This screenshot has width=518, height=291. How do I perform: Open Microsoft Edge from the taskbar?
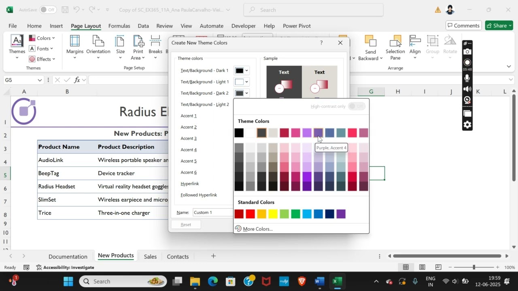tap(213, 281)
